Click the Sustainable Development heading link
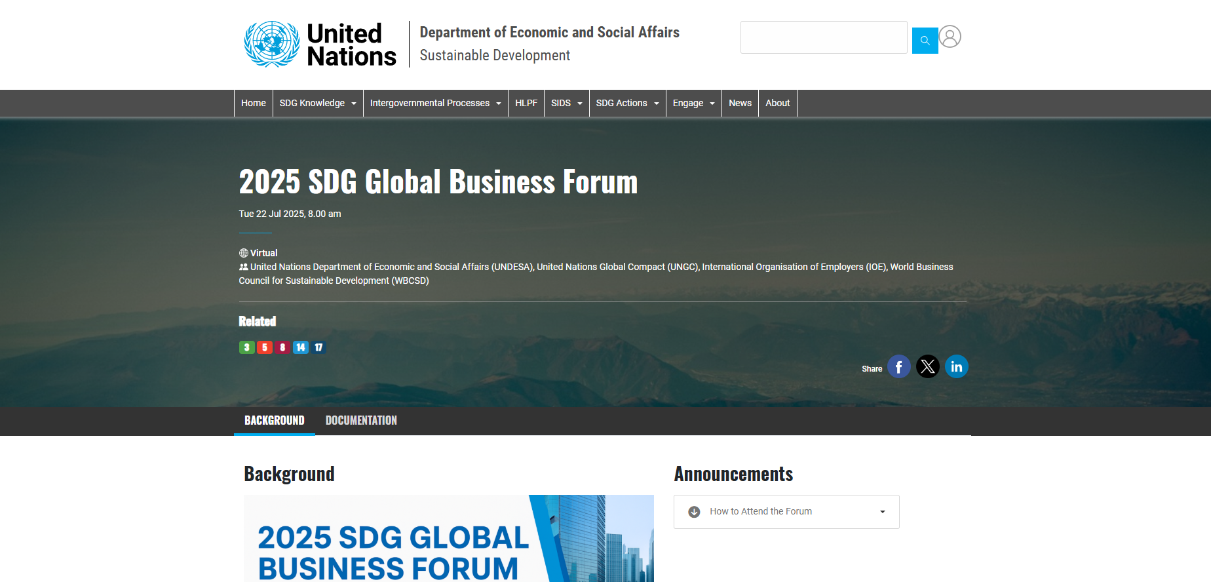This screenshot has width=1211, height=582. point(495,56)
